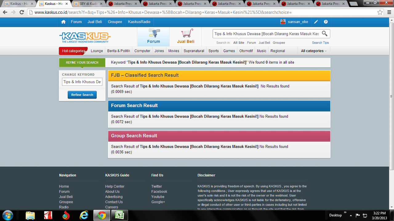
Task: Open Movies category
Action: coord(174,51)
